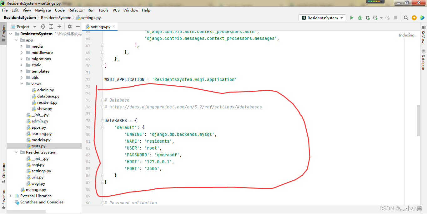This screenshot has width=427, height=214.
Task: Collapse the app folder
Action: pyautogui.click(x=16, y=40)
